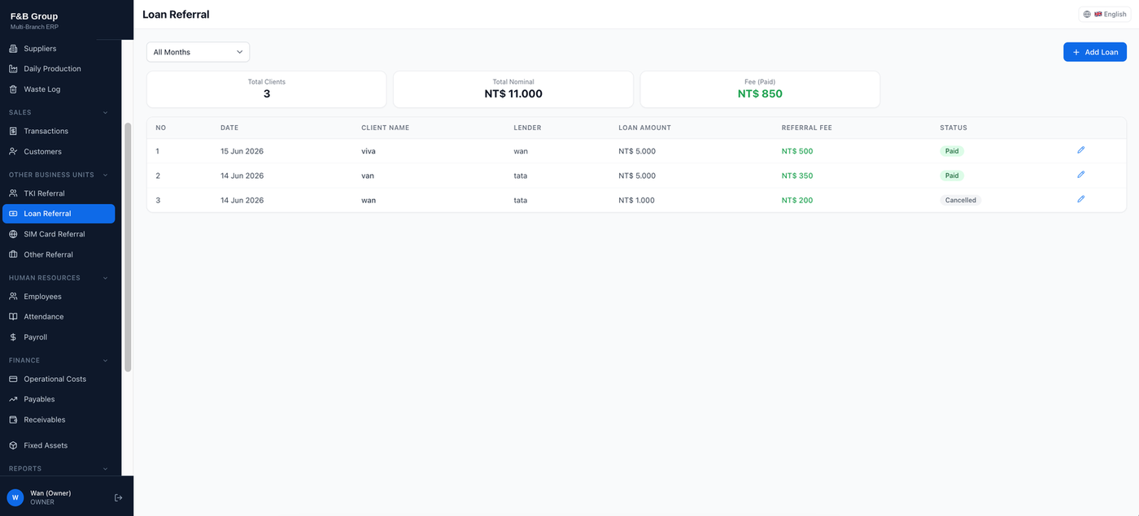
Task: Click the Payables trending arrow icon
Action: pos(13,399)
